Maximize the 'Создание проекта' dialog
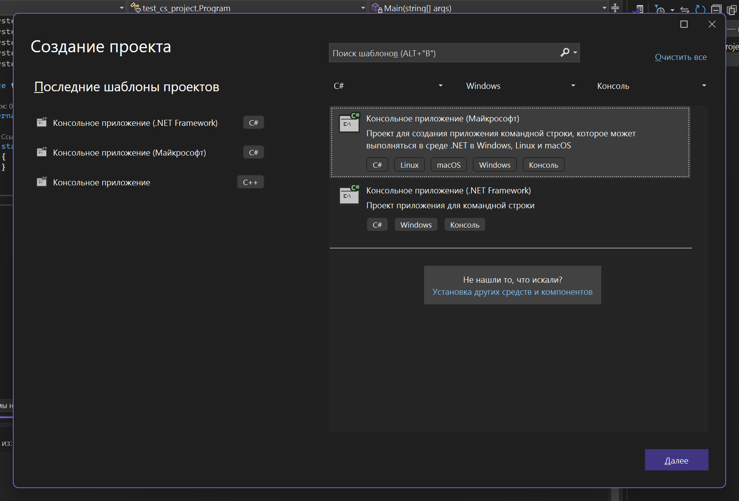The width and height of the screenshot is (739, 501). 684,24
